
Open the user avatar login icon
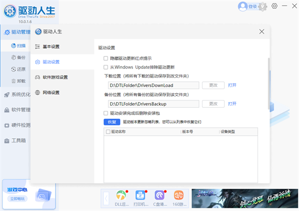click(242, 7)
